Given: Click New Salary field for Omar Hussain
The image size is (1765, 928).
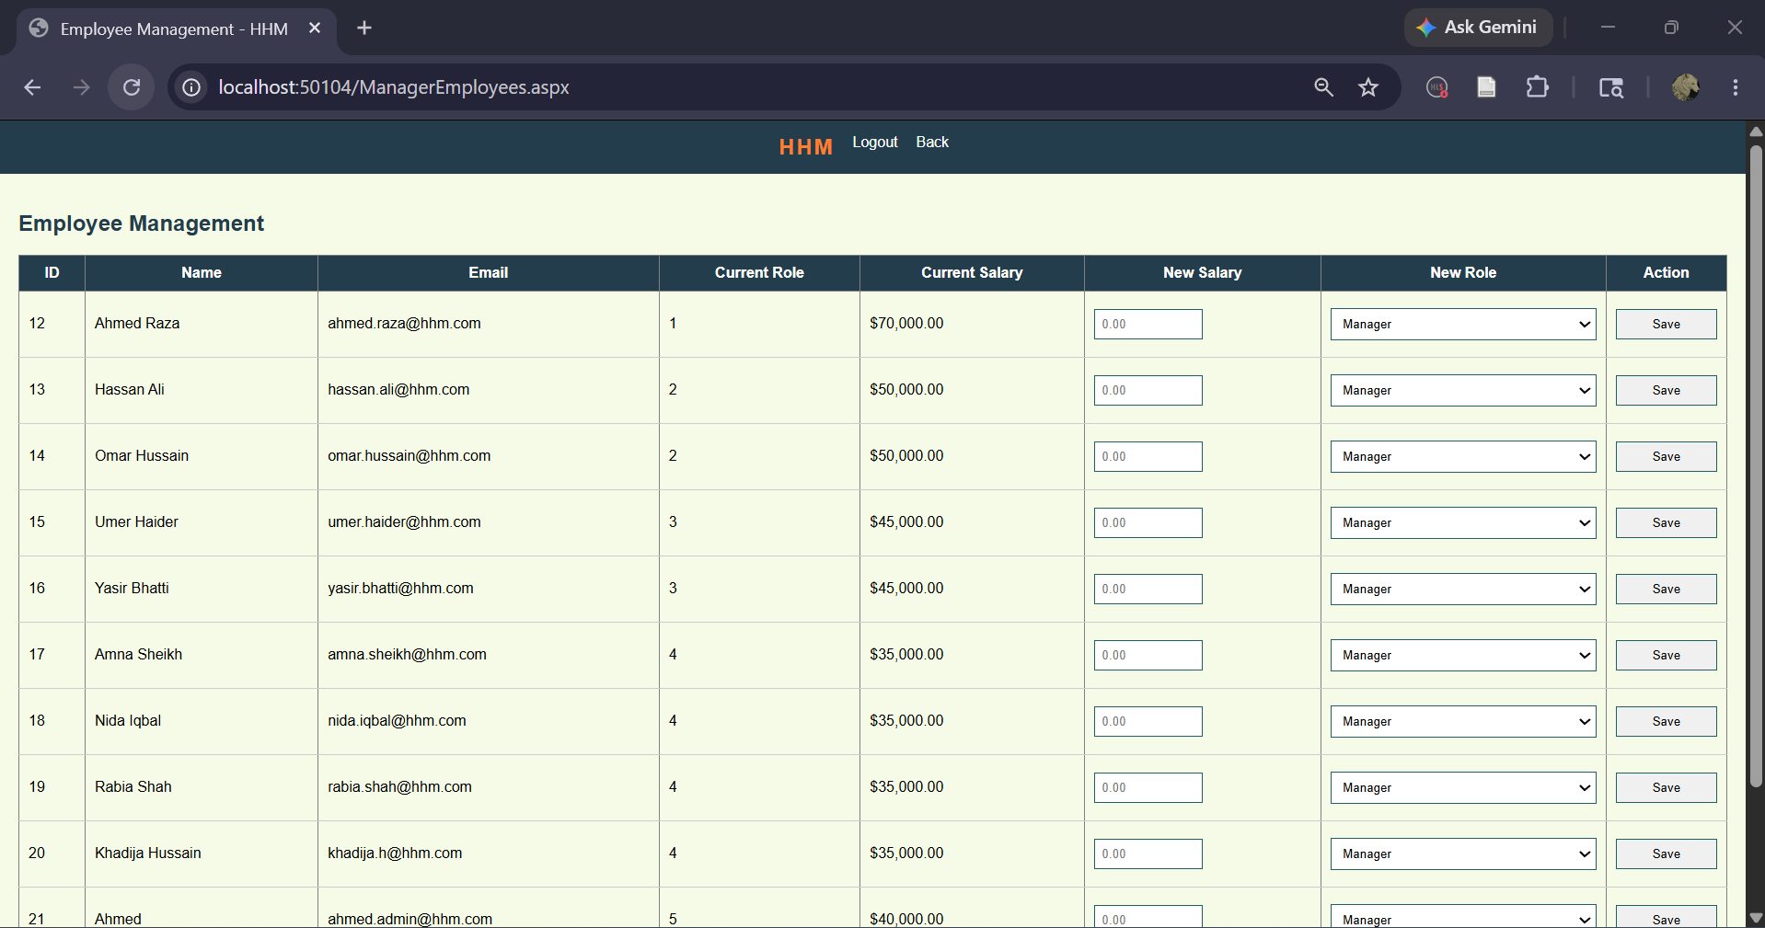Looking at the screenshot, I should click(1148, 456).
